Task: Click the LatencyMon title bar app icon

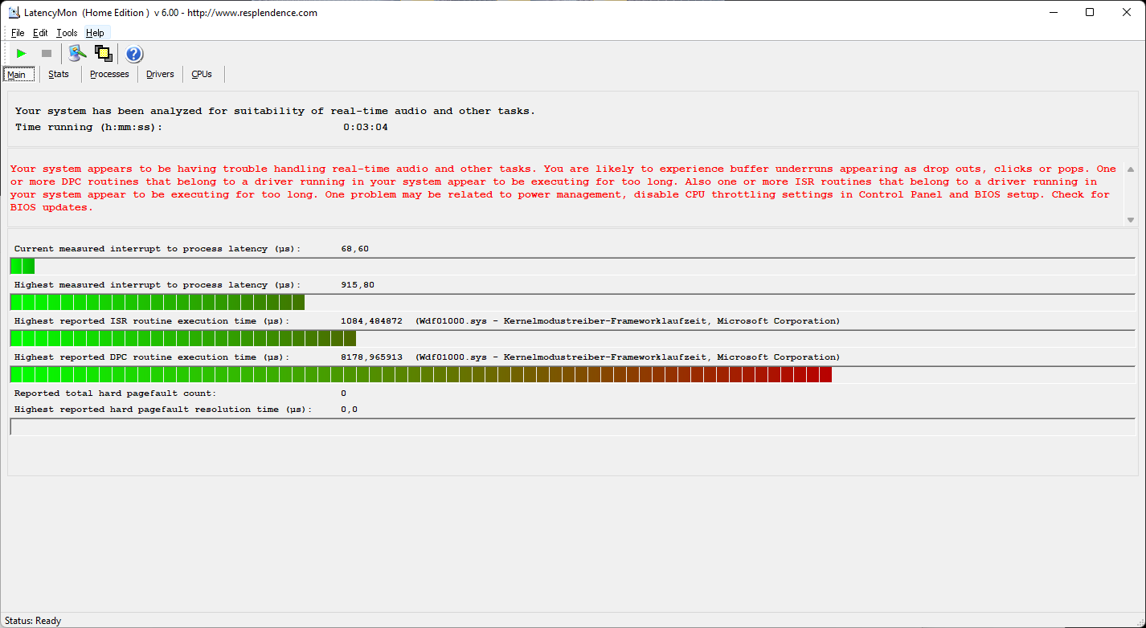Action: point(14,13)
